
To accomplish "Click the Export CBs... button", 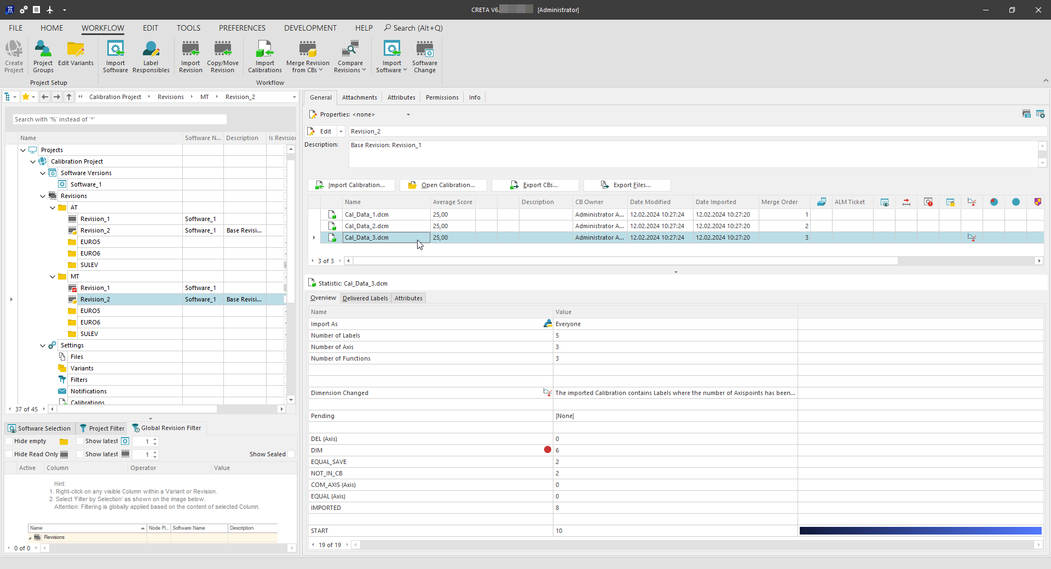I will (x=535, y=185).
